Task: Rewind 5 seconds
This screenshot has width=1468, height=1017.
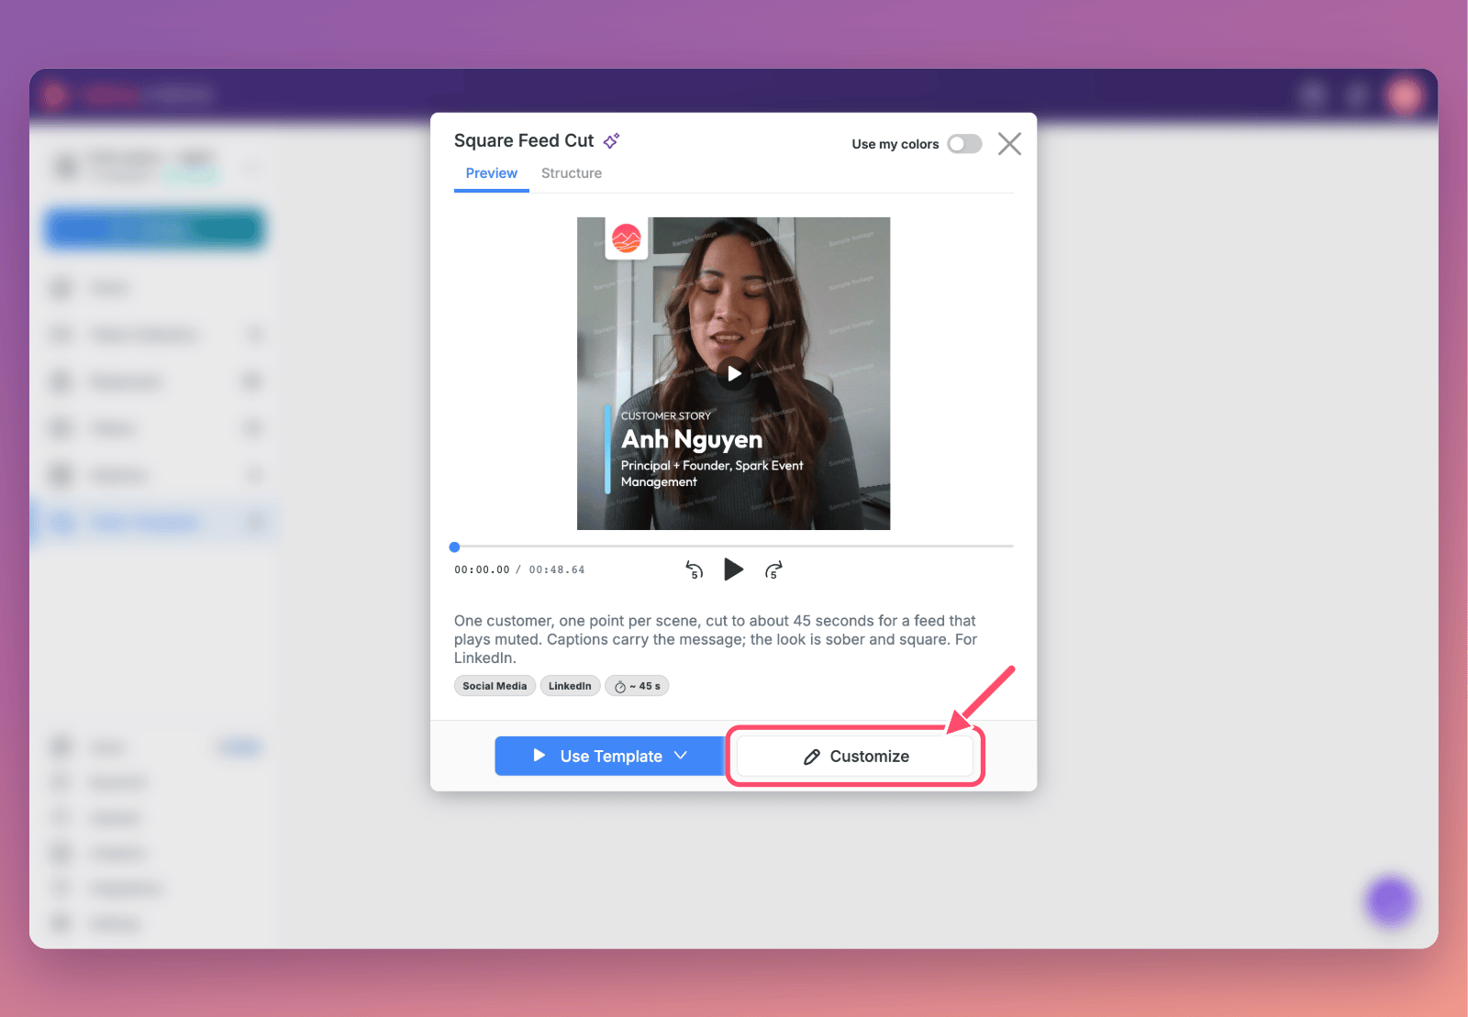Action: point(695,570)
